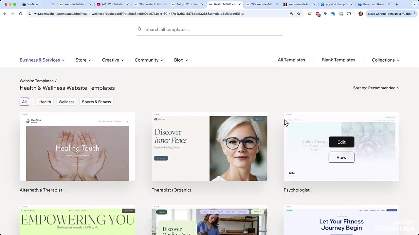Reload the page with refresh icon
Viewport: 419px width, 235px height.
point(20,14)
